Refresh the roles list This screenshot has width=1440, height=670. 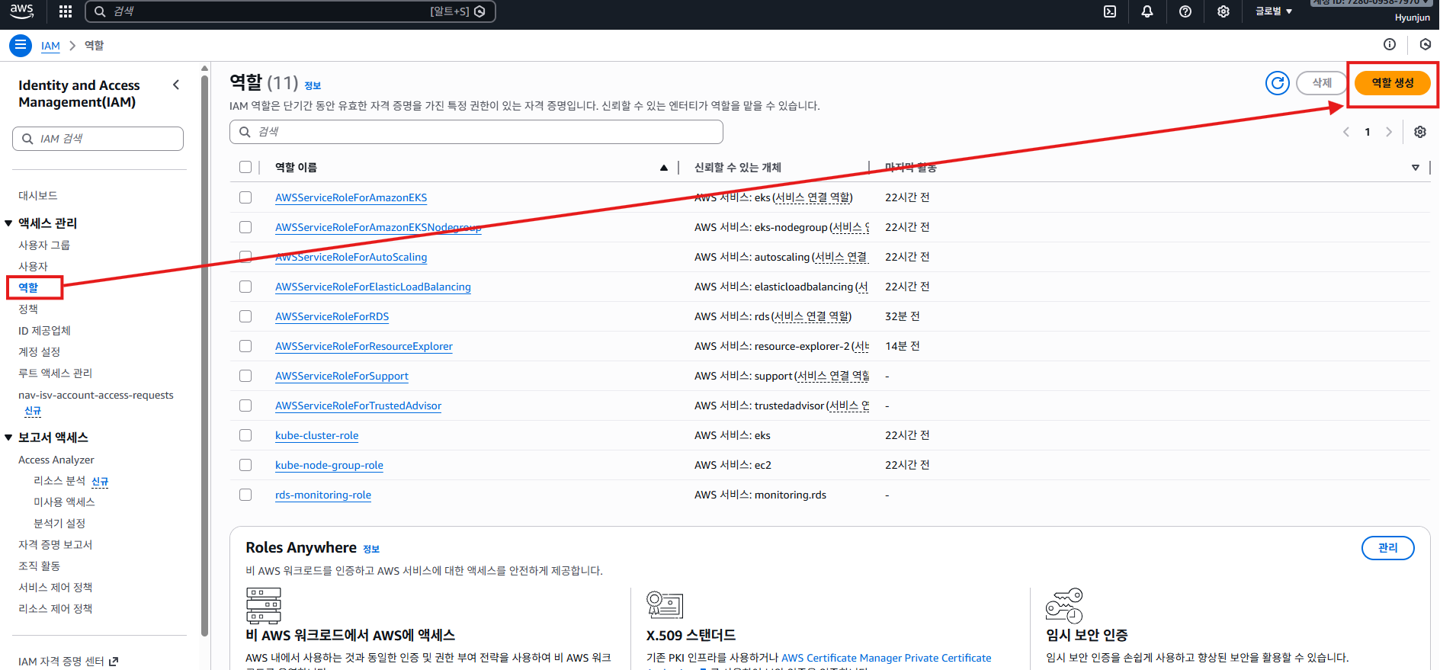click(x=1277, y=83)
